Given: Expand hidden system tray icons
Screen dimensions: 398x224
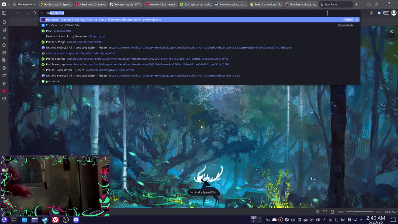Looking at the screenshot, I should click(x=361, y=220).
